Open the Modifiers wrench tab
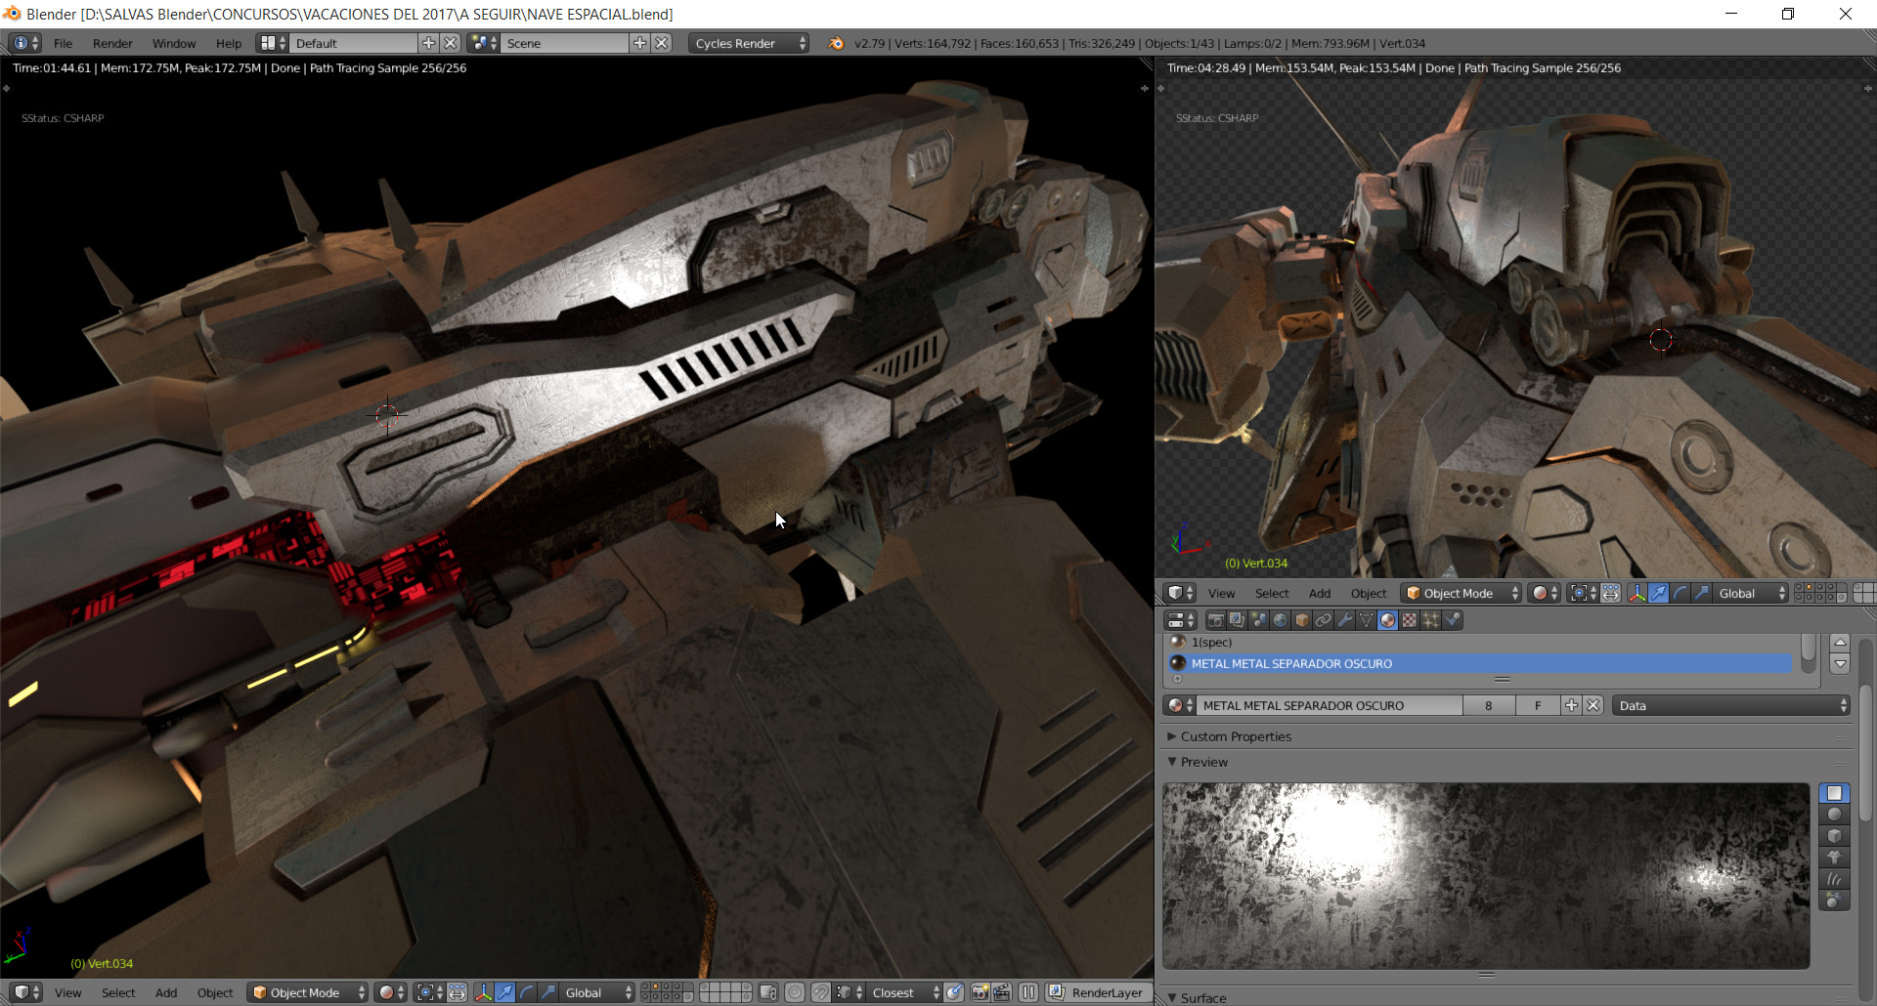Image resolution: width=1877 pixels, height=1006 pixels. point(1345,620)
